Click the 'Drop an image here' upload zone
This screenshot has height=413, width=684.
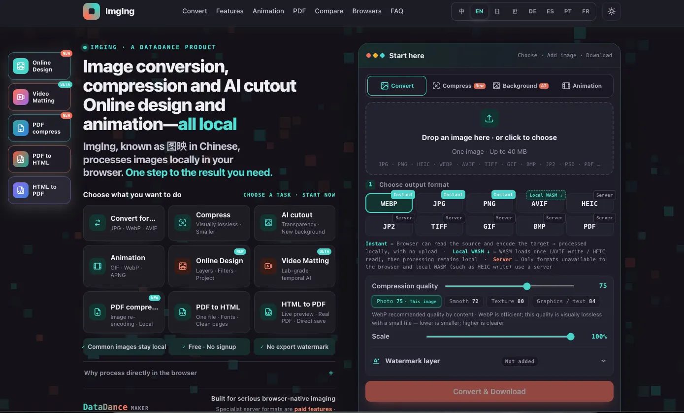point(489,138)
